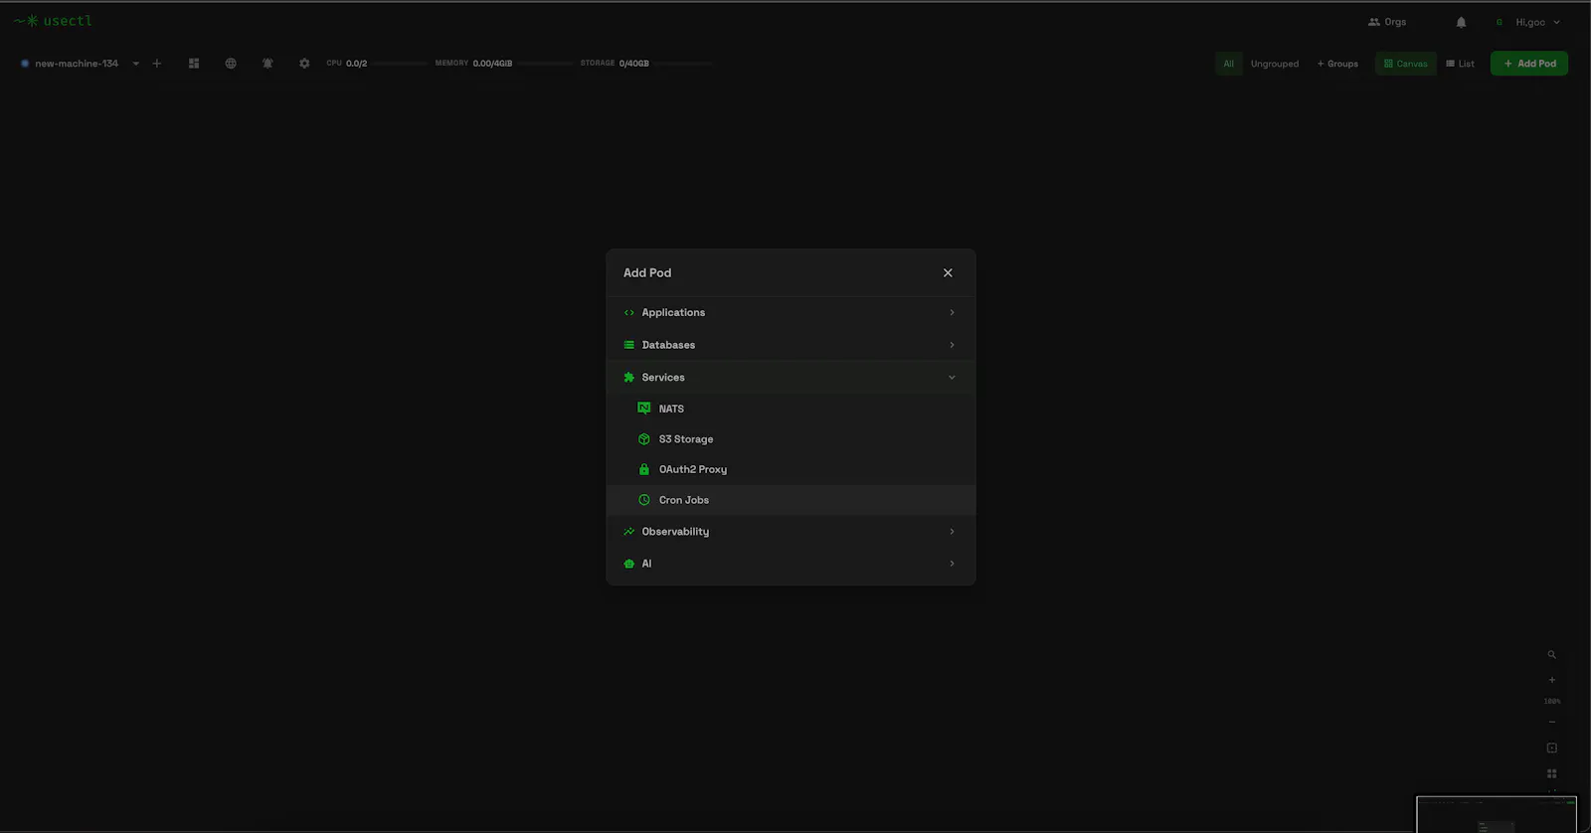Click the canvas minimap thumbnail
This screenshot has width=1591, height=833.
(x=1497, y=814)
